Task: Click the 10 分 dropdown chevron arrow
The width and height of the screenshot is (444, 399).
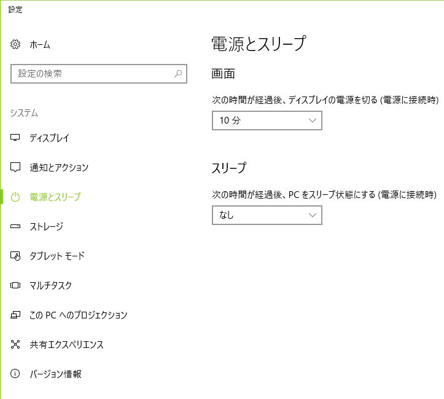Action: click(x=313, y=120)
